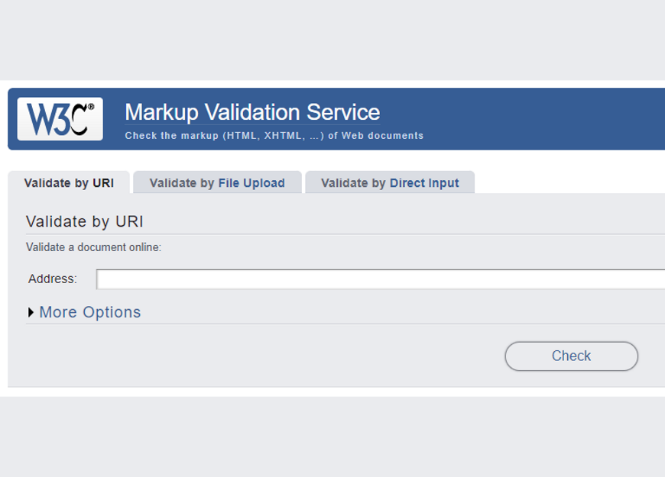This screenshot has height=477, width=665.
Task: Click empty form area left of Check button
Action: (x=268, y=356)
